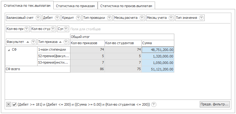Screen dimensions: 236x114
Task: Open filter icon on Кол-во при data field
Action: click(x=26, y=29)
